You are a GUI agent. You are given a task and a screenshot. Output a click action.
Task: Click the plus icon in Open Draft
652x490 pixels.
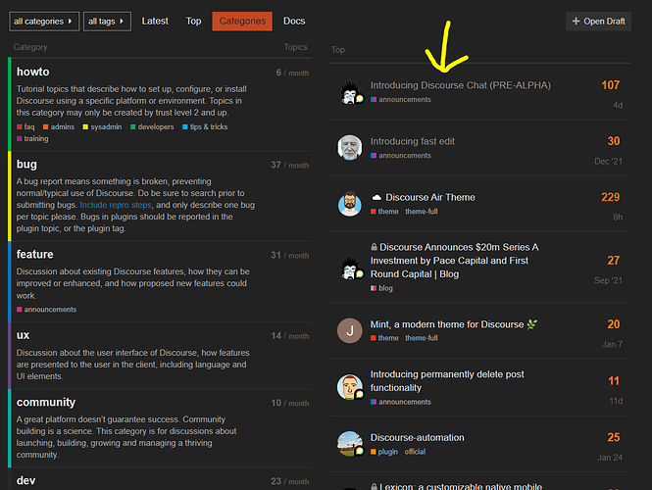tap(576, 22)
